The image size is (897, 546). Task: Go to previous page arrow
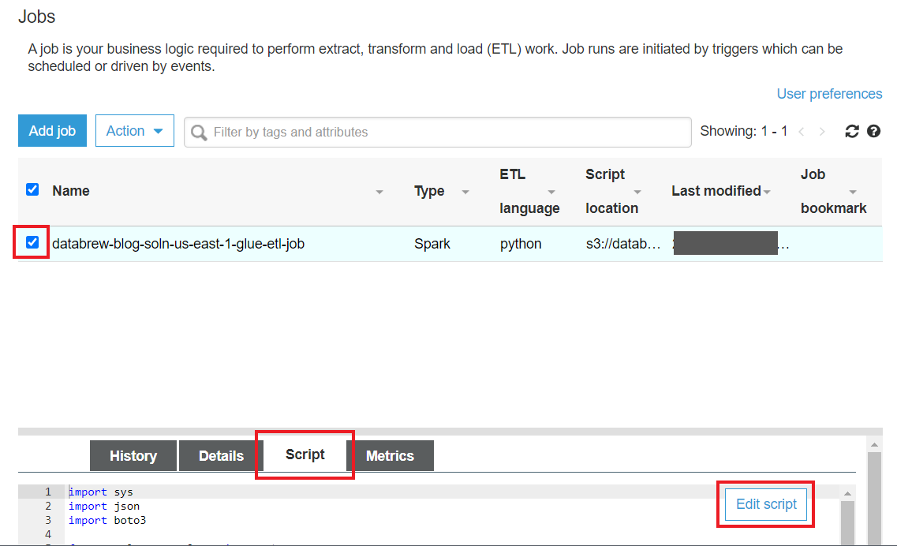(802, 132)
